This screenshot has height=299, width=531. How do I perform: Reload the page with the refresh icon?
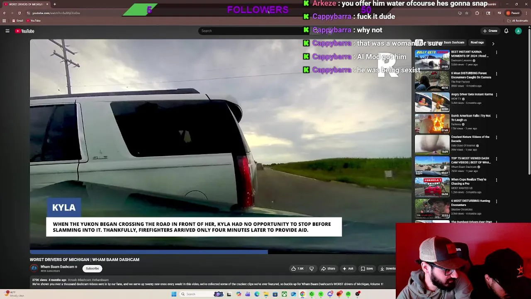click(19, 13)
